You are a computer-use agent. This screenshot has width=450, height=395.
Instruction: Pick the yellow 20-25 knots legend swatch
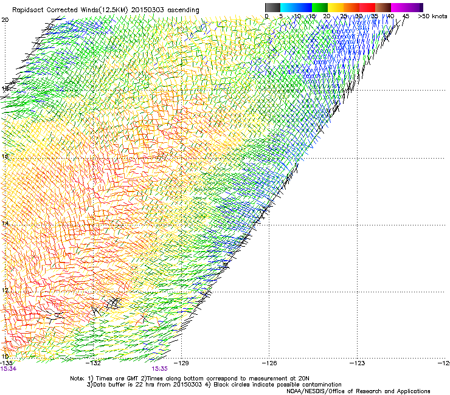(x=336, y=7)
